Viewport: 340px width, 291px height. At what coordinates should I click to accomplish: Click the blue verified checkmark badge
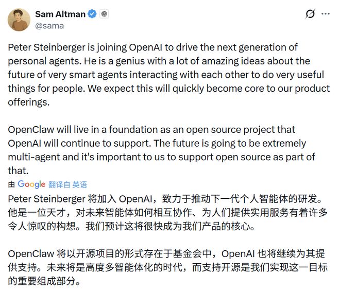pyautogui.click(x=92, y=14)
